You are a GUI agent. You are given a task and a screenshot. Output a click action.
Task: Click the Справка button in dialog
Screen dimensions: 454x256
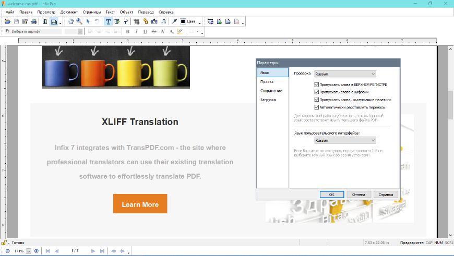386,194
